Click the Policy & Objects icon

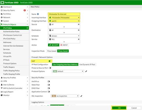[2, 24]
